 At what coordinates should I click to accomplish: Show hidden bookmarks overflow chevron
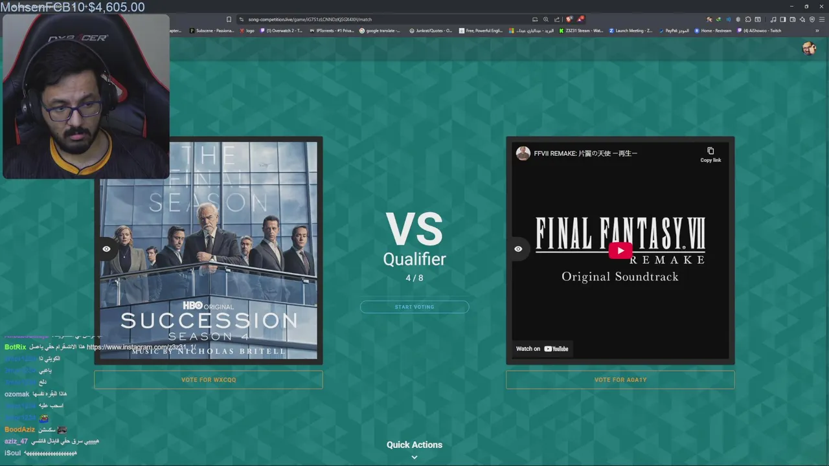pos(817,30)
